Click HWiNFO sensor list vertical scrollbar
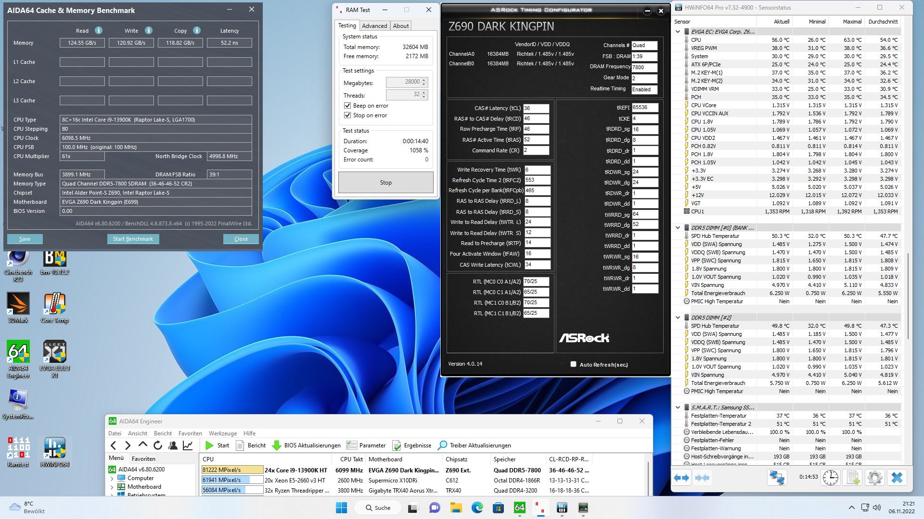 click(908, 296)
